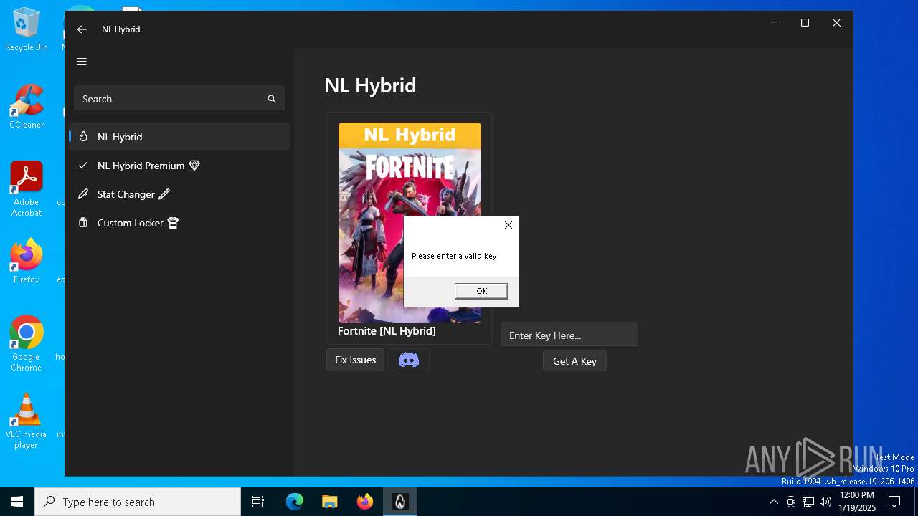Click the "Please enter a valid key" message
The height and width of the screenshot is (516, 918).
tap(454, 256)
